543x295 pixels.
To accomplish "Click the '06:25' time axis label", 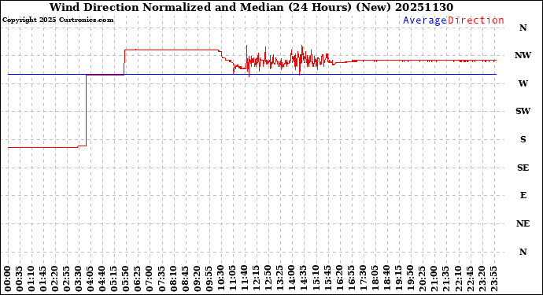I will point(138,279).
